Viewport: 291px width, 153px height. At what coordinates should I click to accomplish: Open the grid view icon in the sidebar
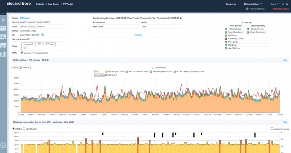[x=3, y=29]
